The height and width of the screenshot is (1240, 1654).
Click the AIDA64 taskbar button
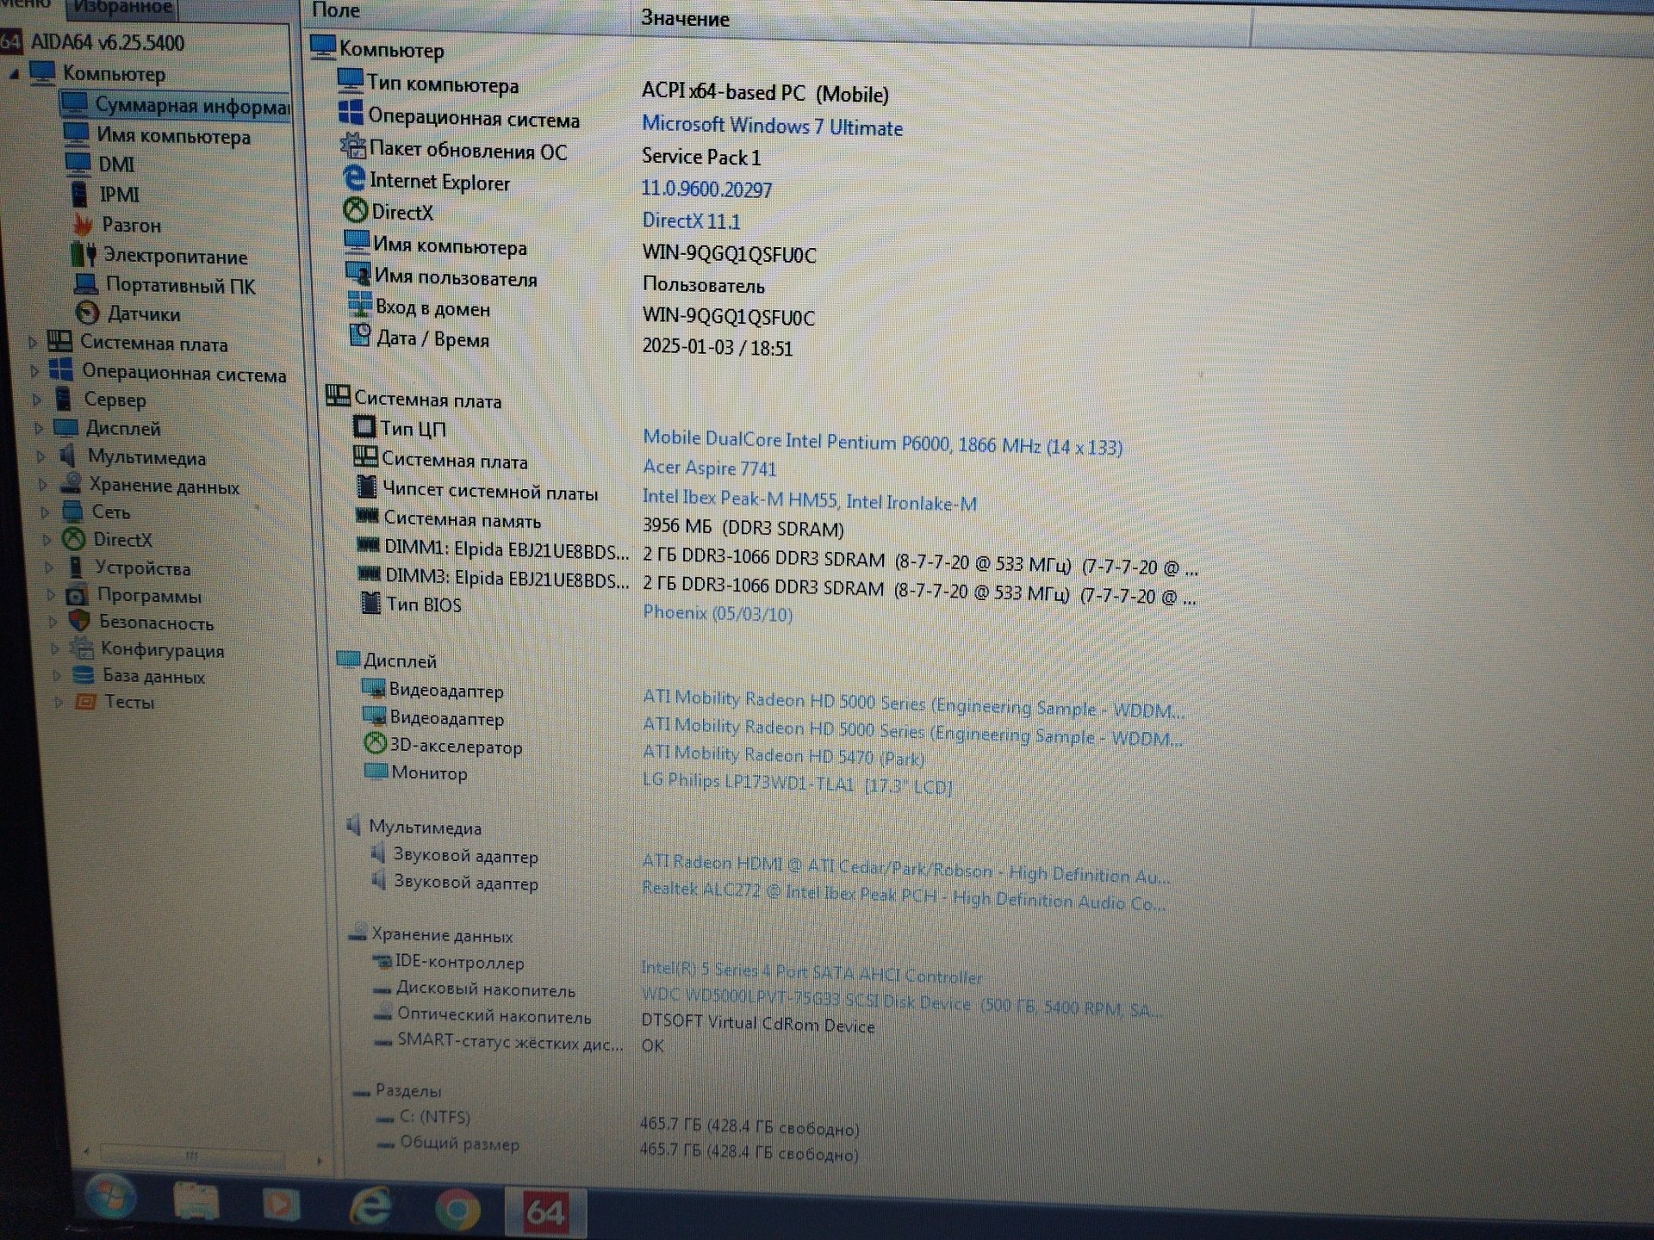pos(545,1212)
